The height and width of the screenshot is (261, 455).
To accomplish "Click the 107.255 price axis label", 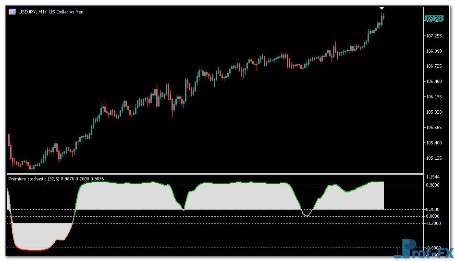I will pyautogui.click(x=434, y=36).
